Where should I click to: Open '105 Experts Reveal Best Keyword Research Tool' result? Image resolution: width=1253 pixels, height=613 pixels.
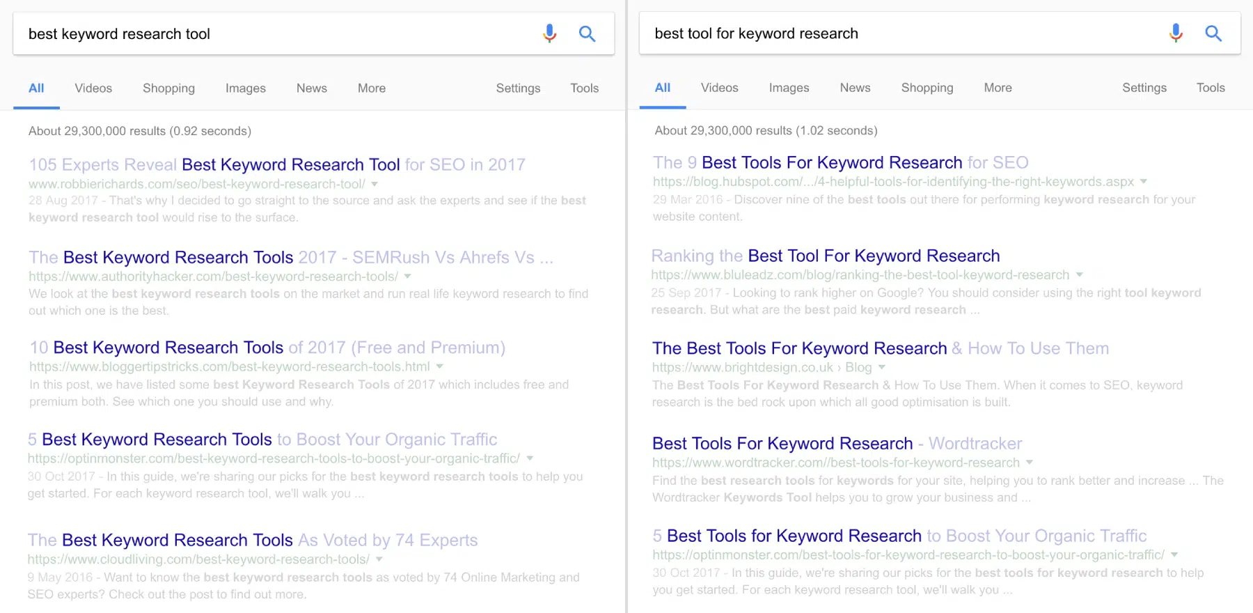tap(276, 164)
